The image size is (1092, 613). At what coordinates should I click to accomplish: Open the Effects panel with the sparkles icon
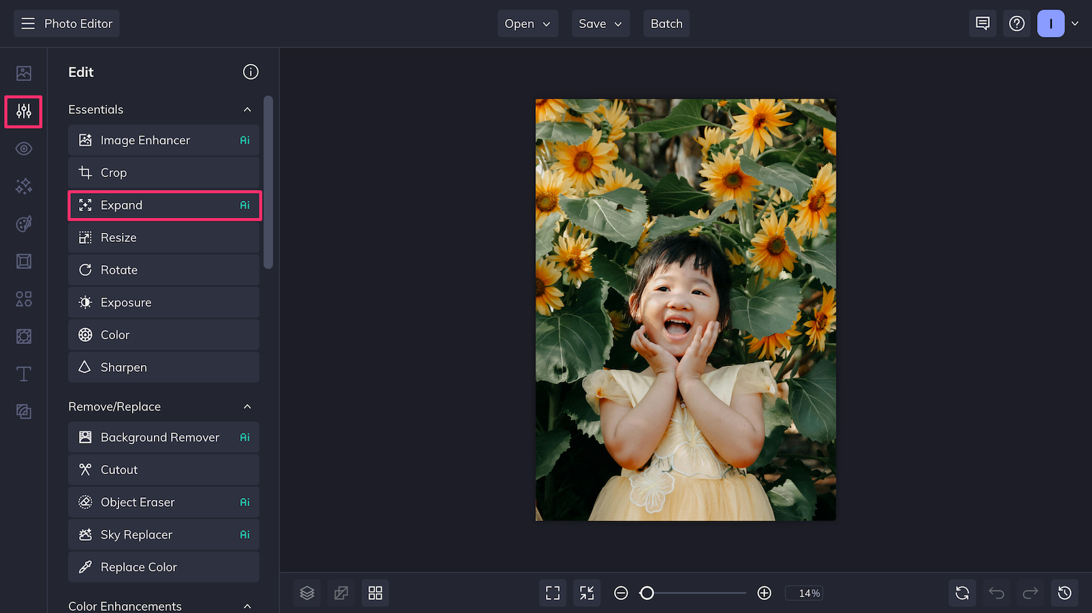click(23, 186)
